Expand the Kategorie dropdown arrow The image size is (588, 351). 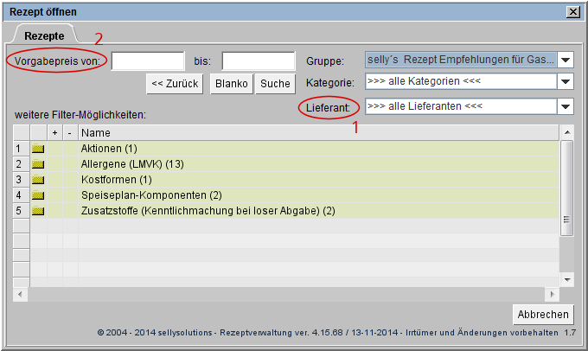[566, 81]
